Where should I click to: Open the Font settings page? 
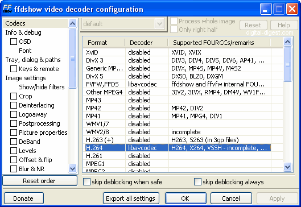pos(25,51)
